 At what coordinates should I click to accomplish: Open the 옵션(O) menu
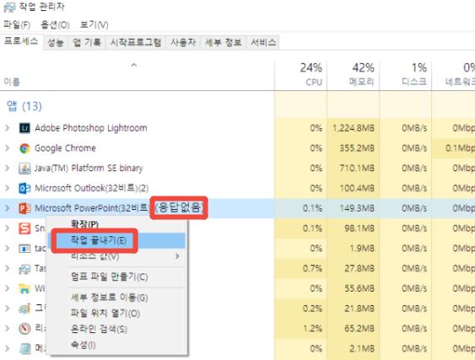tap(55, 24)
